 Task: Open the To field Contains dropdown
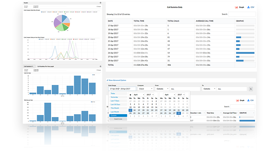pyautogui.click(x=209, y=89)
